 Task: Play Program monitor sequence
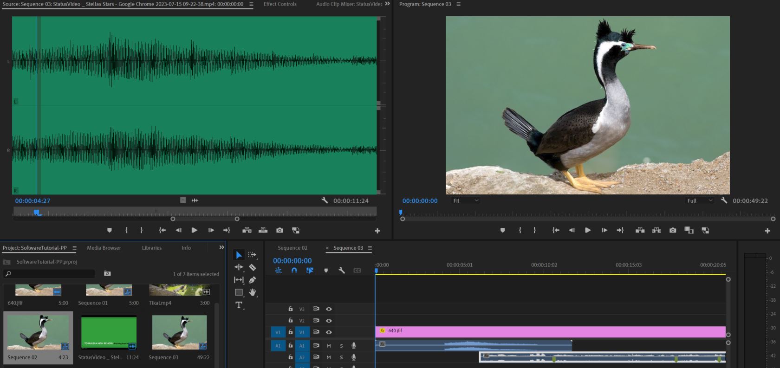[588, 230]
